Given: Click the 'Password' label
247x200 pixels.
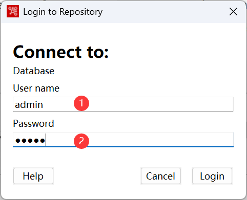Looking at the screenshot, I should click(33, 123).
